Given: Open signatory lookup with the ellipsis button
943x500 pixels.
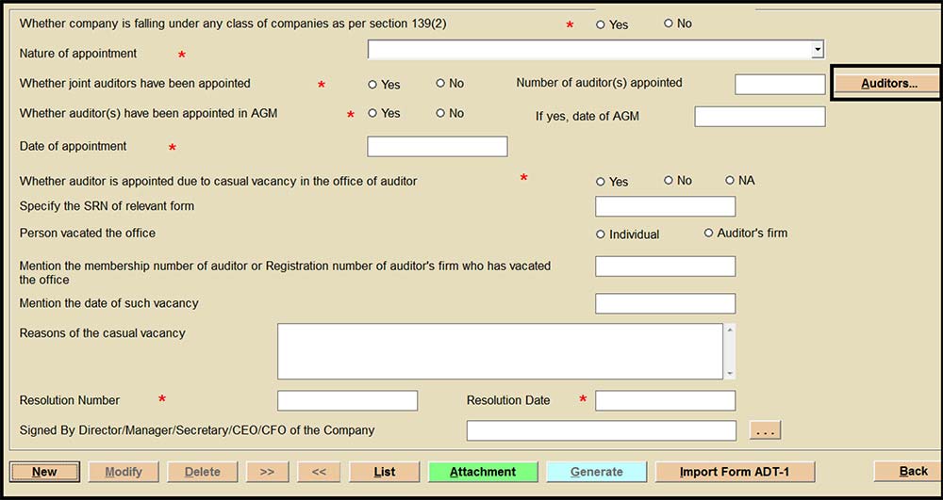Looking at the screenshot, I should pos(765,430).
